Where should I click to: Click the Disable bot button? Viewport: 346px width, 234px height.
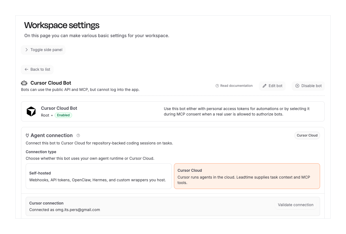308,86
